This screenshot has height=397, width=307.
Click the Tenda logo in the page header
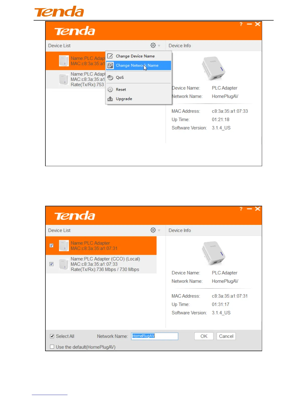[59, 12]
